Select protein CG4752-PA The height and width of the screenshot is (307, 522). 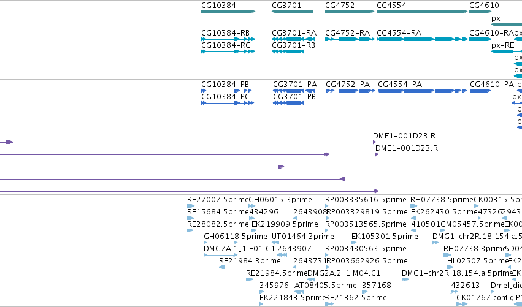point(348,85)
